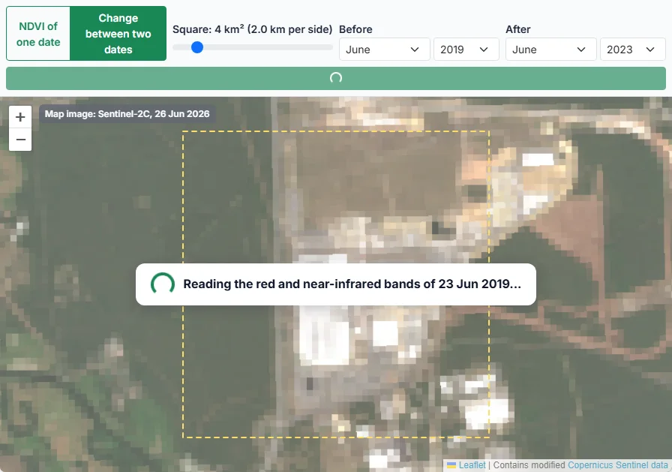Select Change between two dates mode
The height and width of the screenshot is (472, 672).
click(118, 34)
